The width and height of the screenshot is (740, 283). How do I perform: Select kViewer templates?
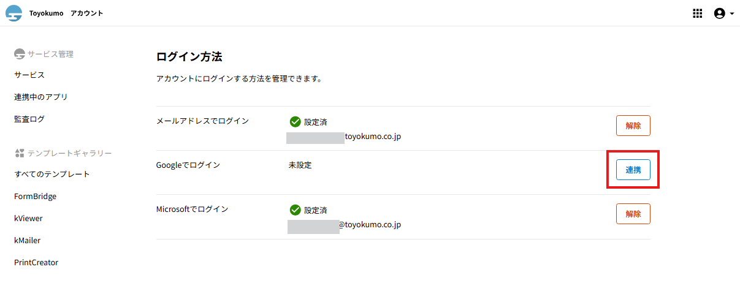pos(28,218)
